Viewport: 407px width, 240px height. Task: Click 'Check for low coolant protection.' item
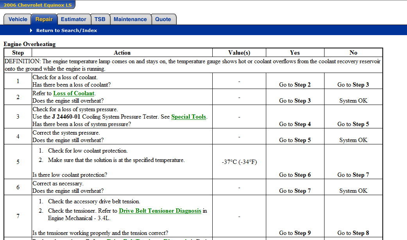pyautogui.click(x=88, y=151)
